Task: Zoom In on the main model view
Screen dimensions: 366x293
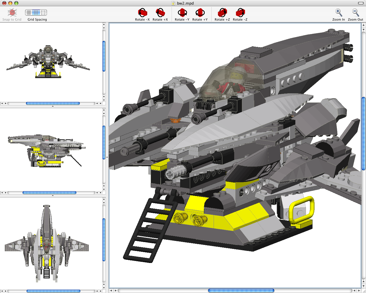Action: point(339,13)
